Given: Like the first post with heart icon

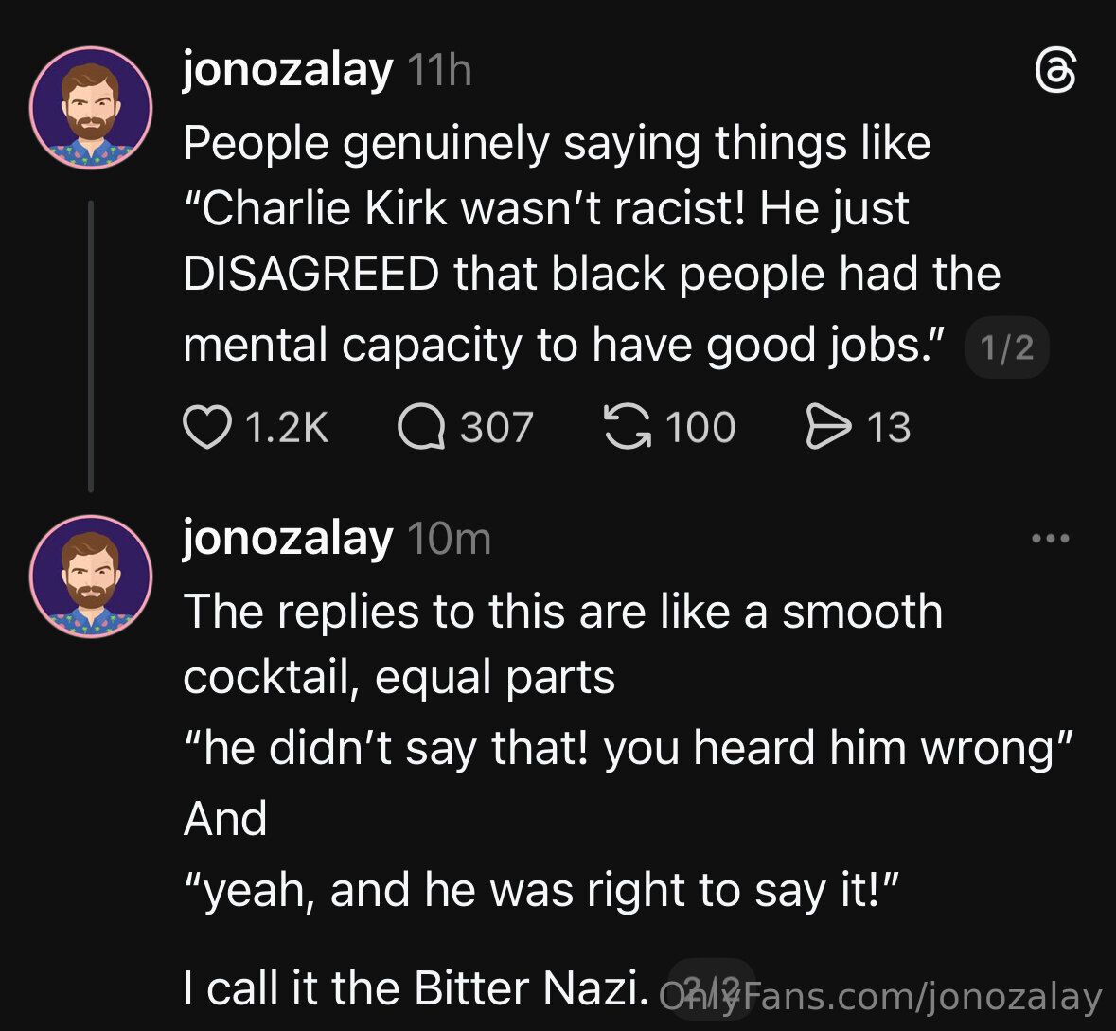Looking at the screenshot, I should 207,428.
